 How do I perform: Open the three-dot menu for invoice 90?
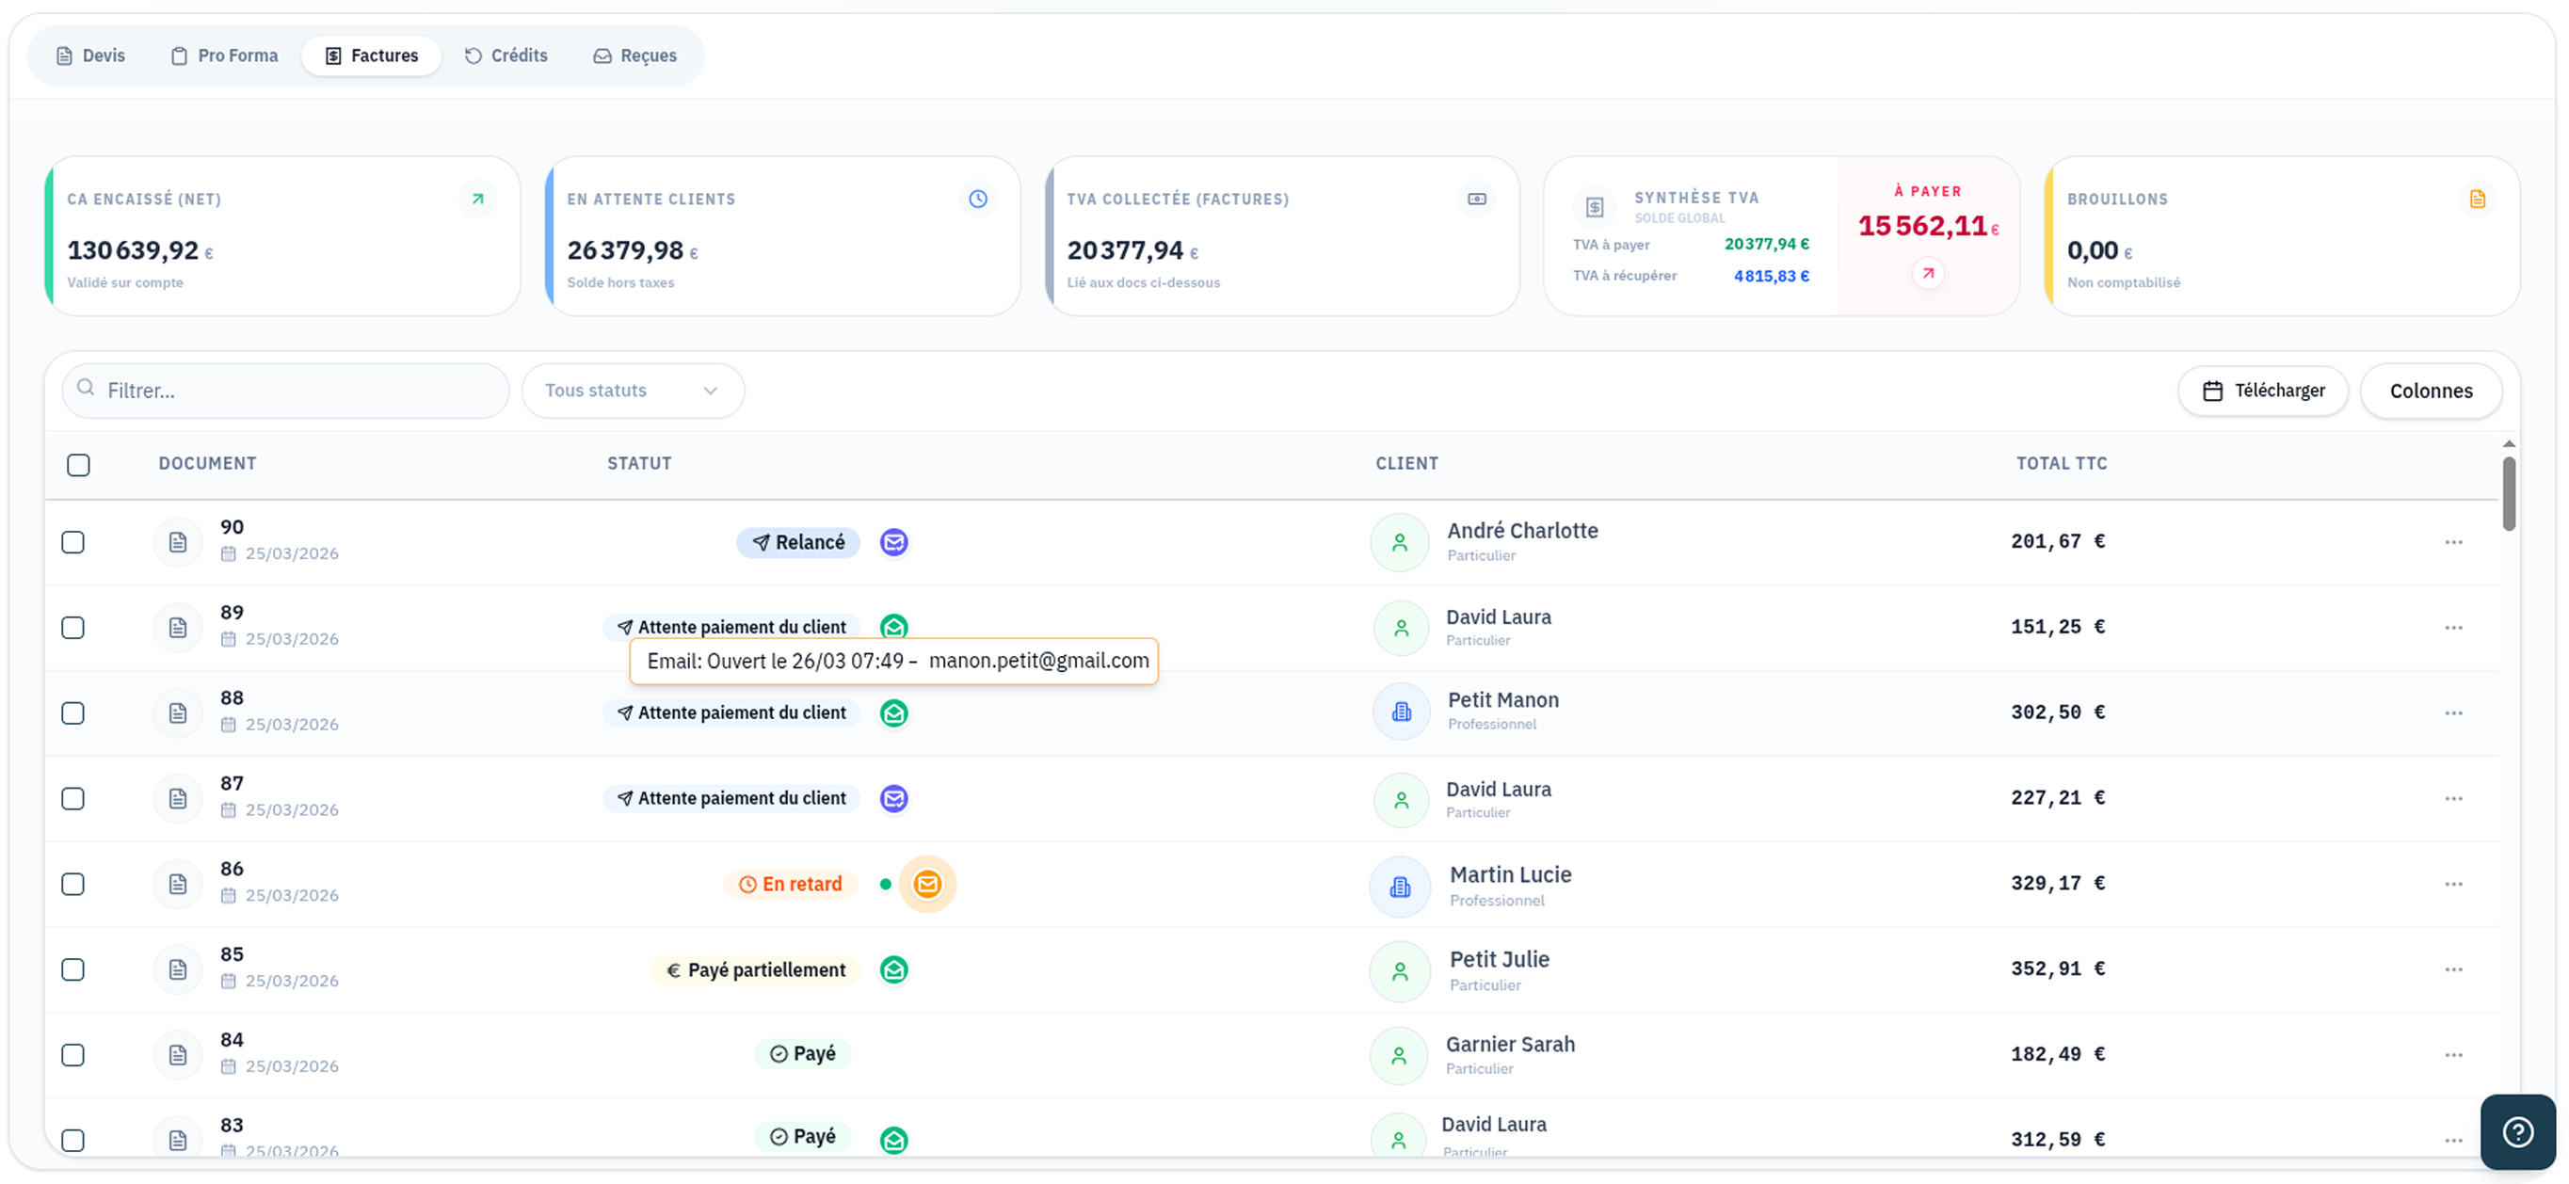pos(2453,541)
